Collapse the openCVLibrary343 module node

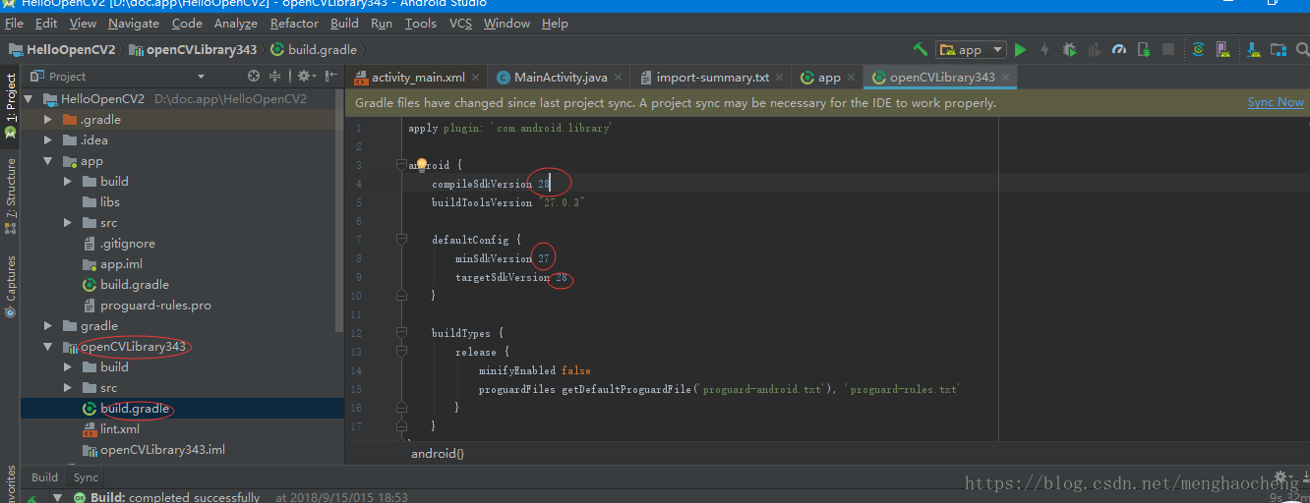(x=47, y=347)
